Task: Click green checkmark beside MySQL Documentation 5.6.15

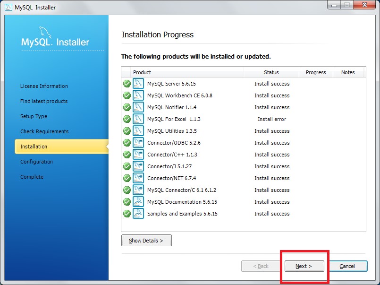Action: [x=127, y=202]
